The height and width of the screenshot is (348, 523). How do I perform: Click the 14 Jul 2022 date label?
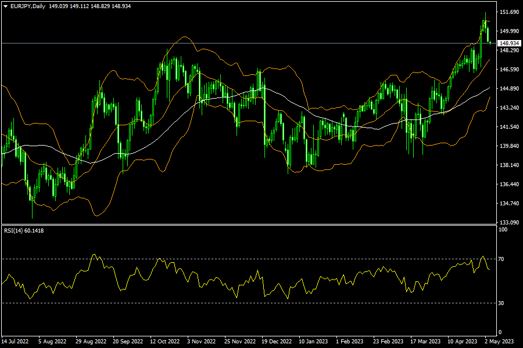15,342
